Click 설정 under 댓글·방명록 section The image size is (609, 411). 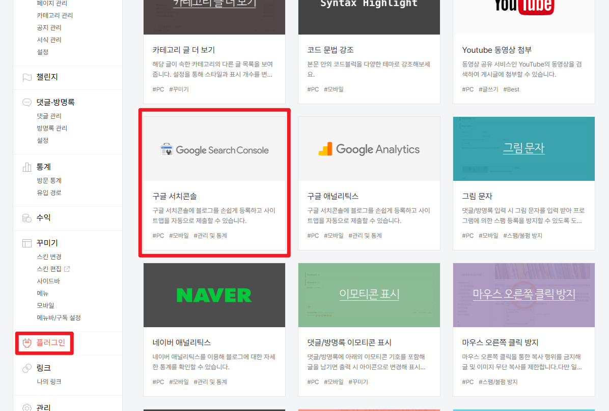[42, 140]
